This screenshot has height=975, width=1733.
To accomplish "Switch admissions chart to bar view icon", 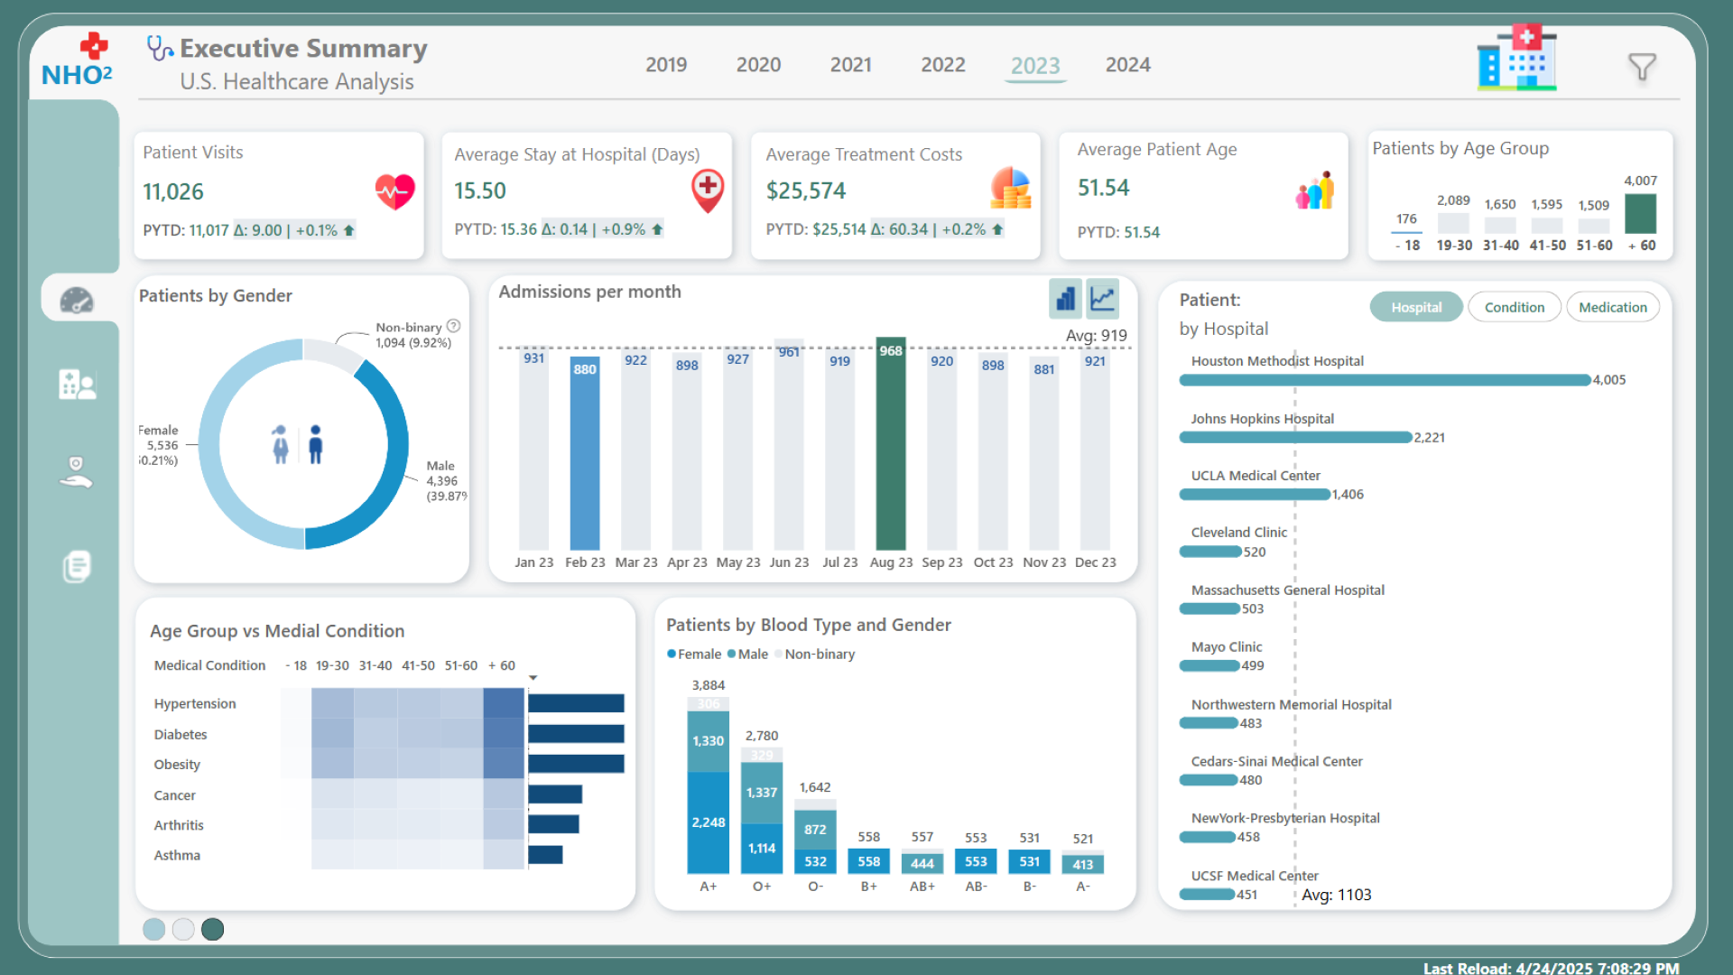I will [x=1065, y=299].
